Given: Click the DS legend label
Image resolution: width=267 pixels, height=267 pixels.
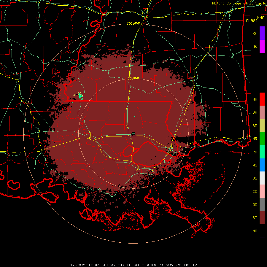Looking at the screenshot, I should pyautogui.click(x=255, y=178).
